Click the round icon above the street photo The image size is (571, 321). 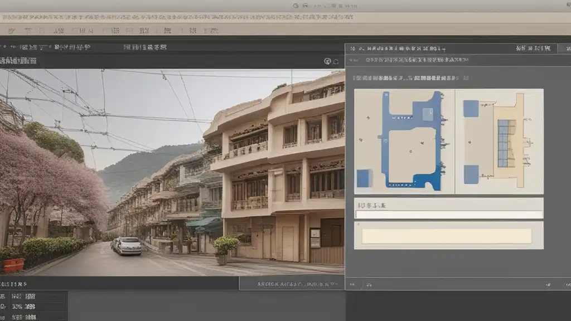327,61
